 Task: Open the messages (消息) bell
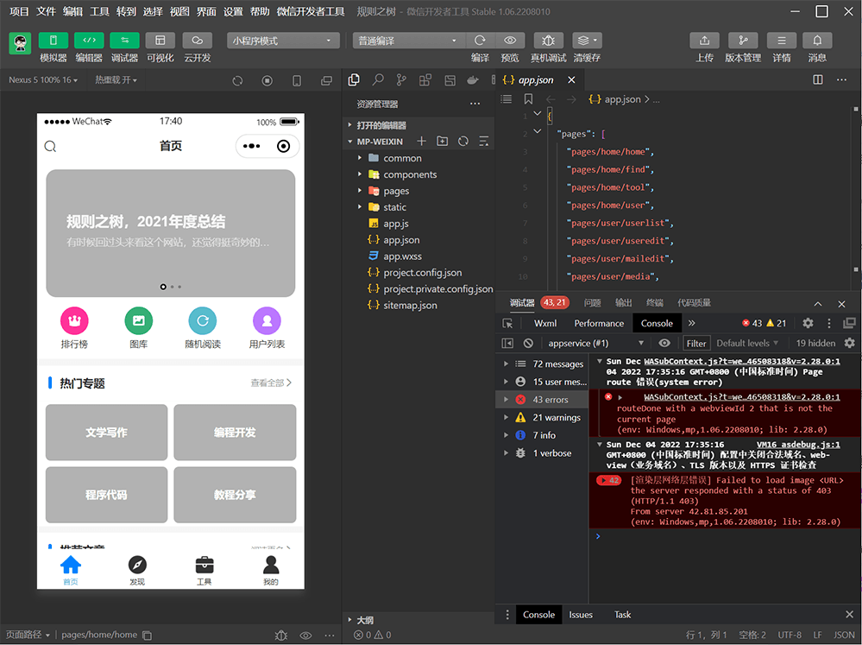click(x=817, y=41)
